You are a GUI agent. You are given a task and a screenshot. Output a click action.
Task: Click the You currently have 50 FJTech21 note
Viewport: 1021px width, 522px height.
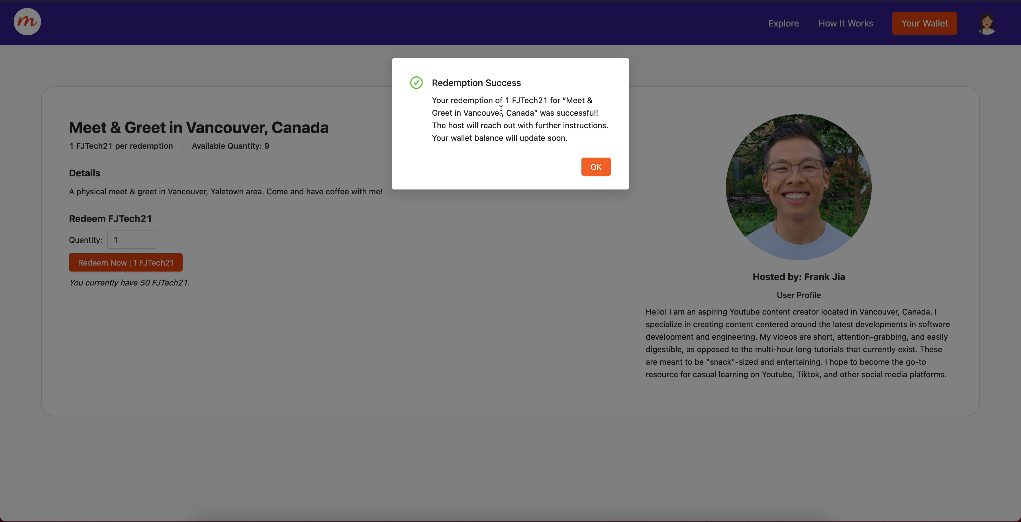(129, 283)
